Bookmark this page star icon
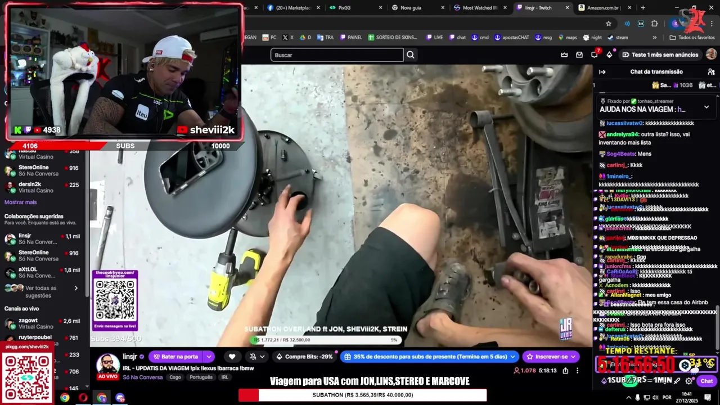This screenshot has height=405, width=720. point(609,24)
